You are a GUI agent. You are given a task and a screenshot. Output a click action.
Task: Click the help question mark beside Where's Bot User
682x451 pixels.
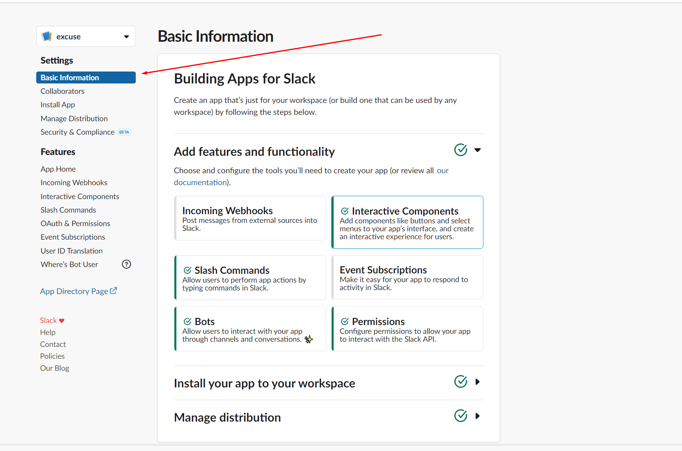(x=126, y=264)
